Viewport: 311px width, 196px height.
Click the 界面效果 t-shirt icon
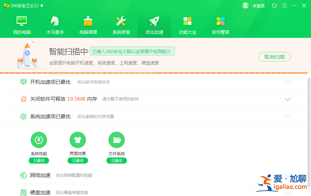pyautogui.click(x=78, y=140)
